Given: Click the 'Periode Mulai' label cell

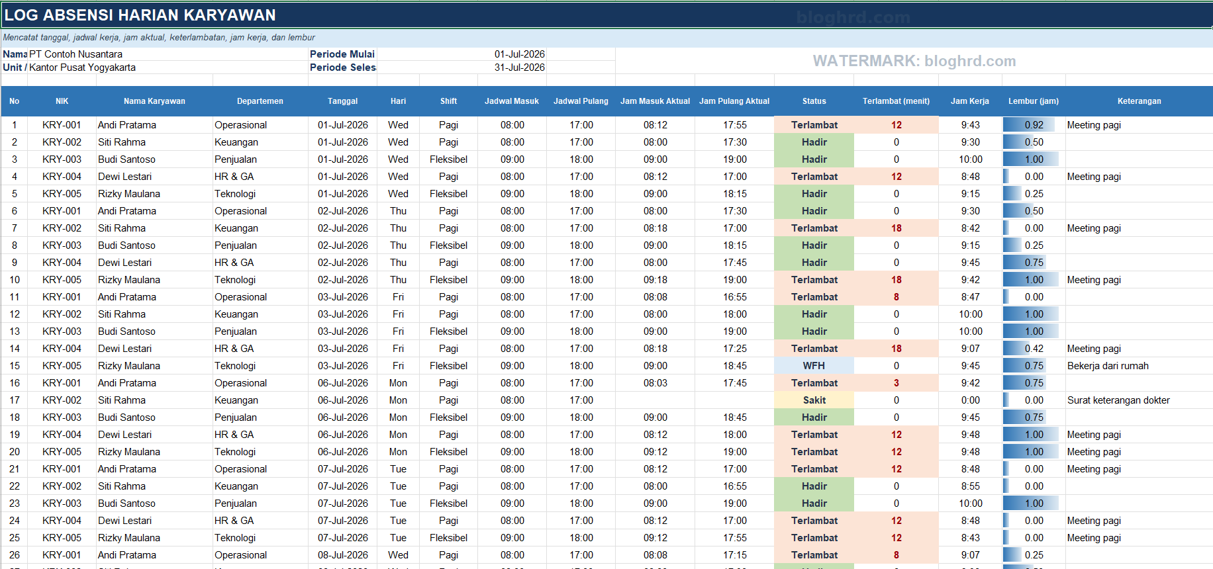Looking at the screenshot, I should click(342, 54).
